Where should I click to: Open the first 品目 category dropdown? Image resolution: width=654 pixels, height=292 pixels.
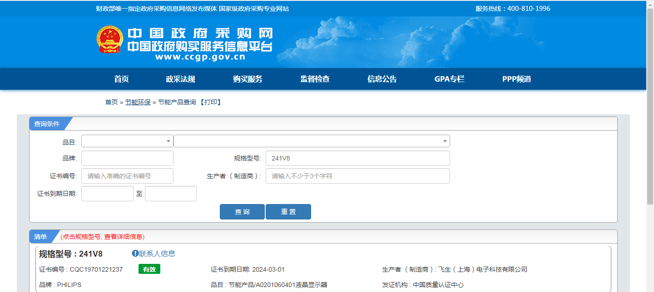[x=127, y=141]
